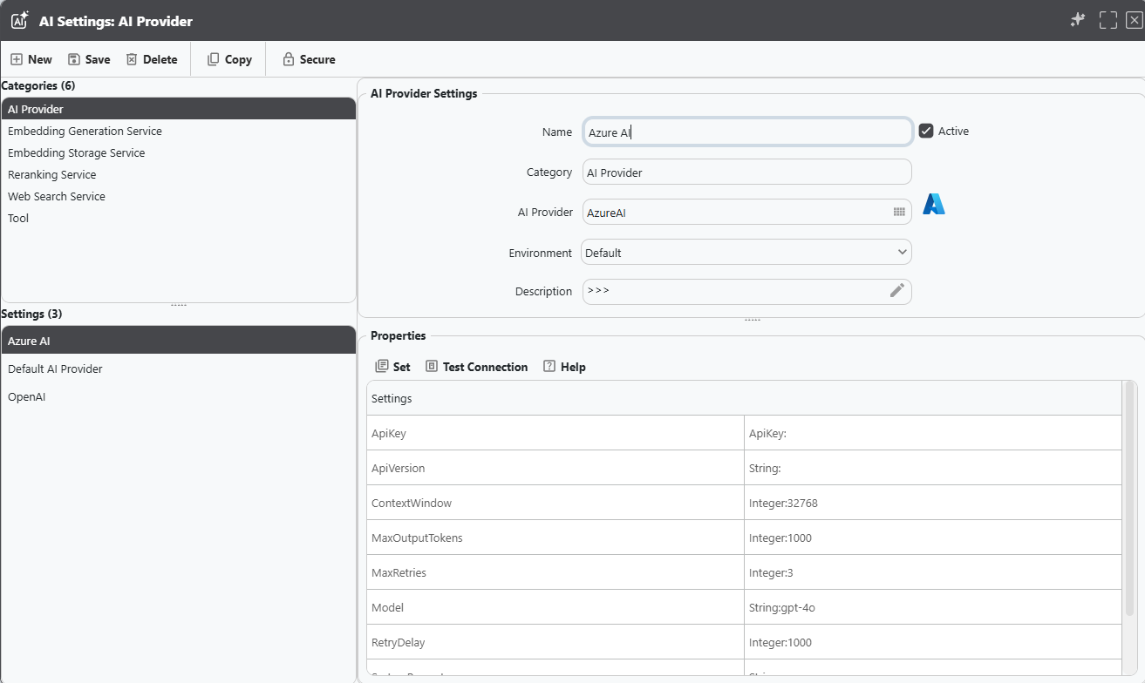Click the AI Settings window title icon

pyautogui.click(x=20, y=20)
